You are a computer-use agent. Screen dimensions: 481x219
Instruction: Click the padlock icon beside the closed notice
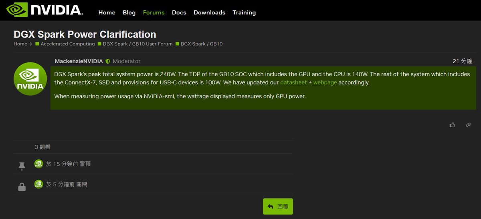(22, 187)
